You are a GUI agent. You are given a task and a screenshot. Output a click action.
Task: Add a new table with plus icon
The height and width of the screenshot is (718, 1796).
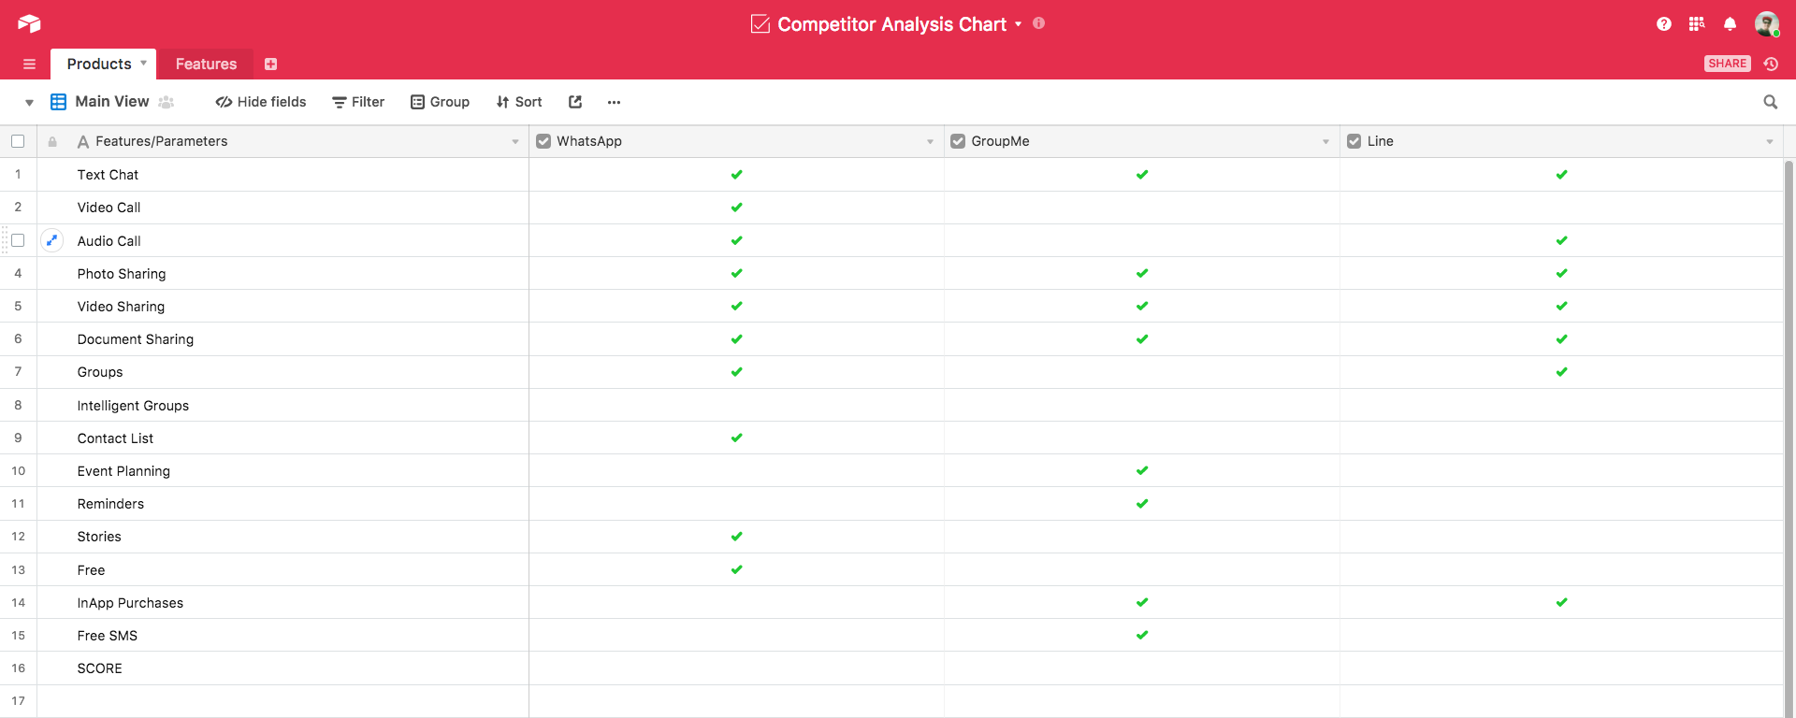(x=270, y=64)
